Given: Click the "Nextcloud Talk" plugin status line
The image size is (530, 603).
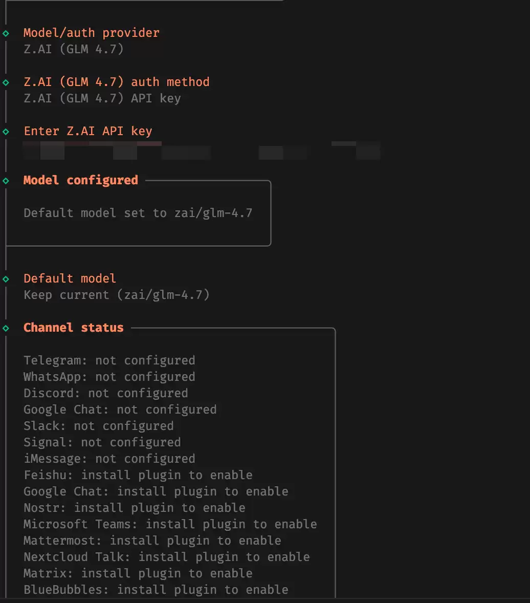Looking at the screenshot, I should (x=167, y=557).
